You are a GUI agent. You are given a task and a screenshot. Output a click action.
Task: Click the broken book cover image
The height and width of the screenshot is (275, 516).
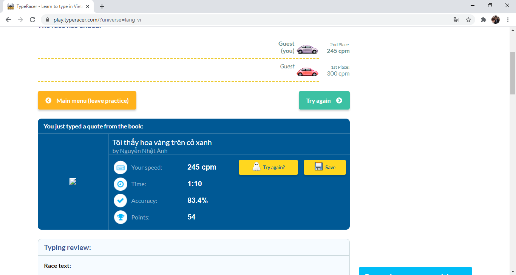click(x=73, y=182)
